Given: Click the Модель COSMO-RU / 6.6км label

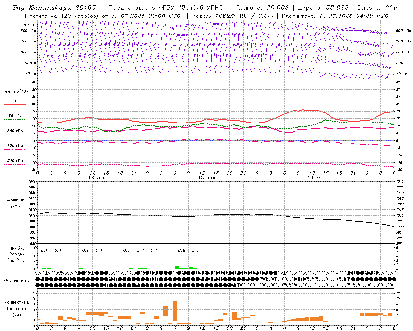Looking at the screenshot, I should click(233, 16).
